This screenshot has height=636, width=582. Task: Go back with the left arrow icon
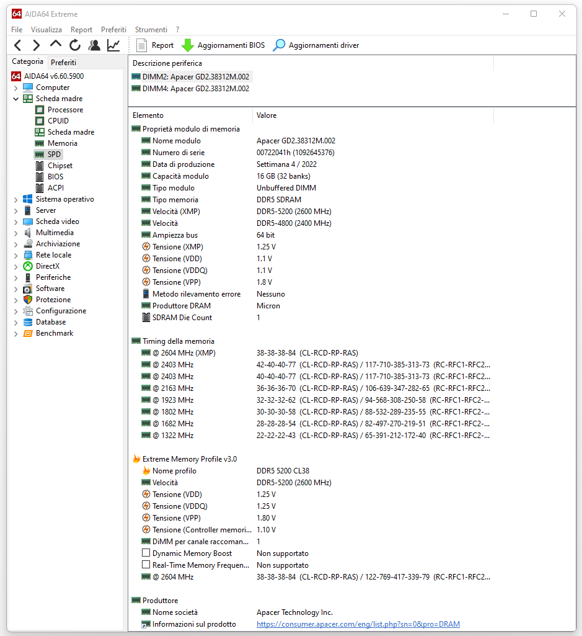[17, 45]
